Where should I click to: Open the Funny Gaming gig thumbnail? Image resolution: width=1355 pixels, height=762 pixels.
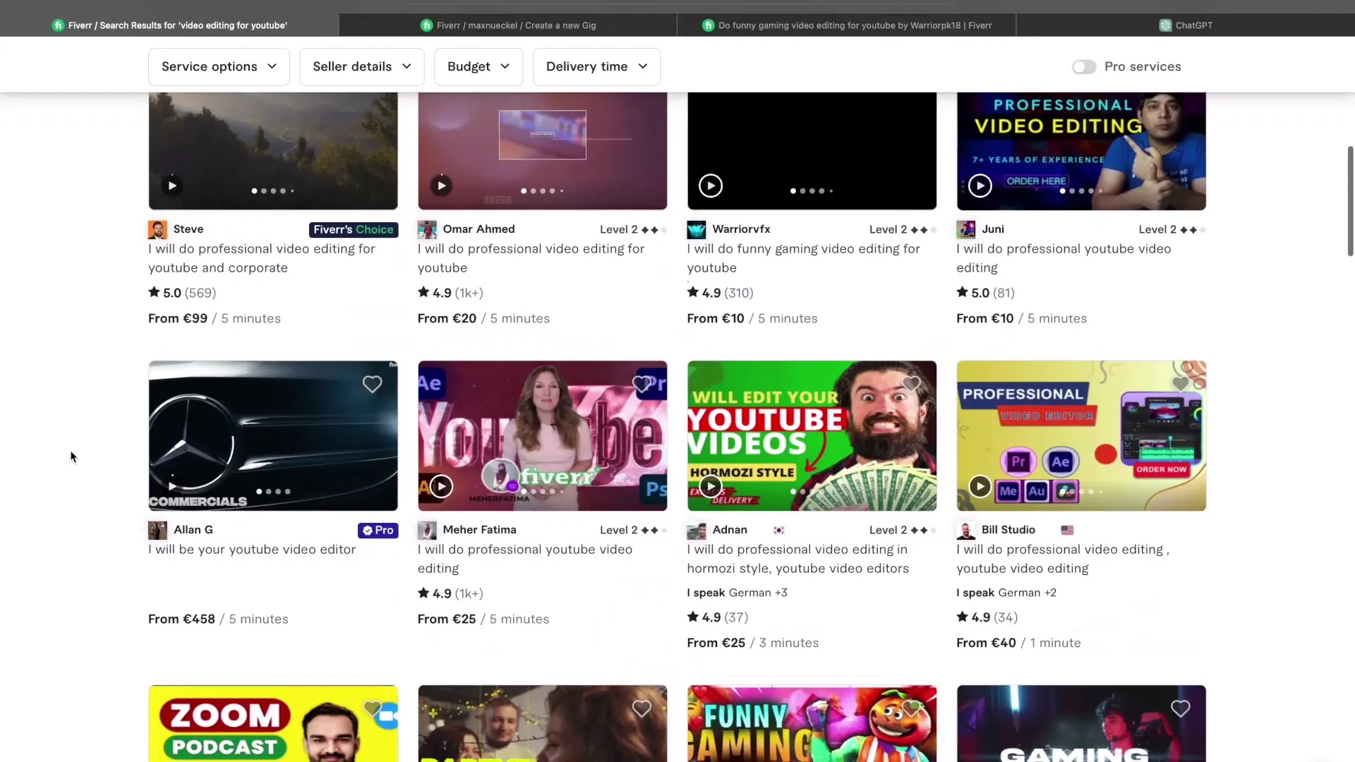(812, 723)
